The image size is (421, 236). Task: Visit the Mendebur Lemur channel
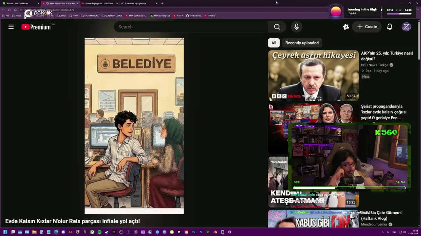click(x=374, y=225)
